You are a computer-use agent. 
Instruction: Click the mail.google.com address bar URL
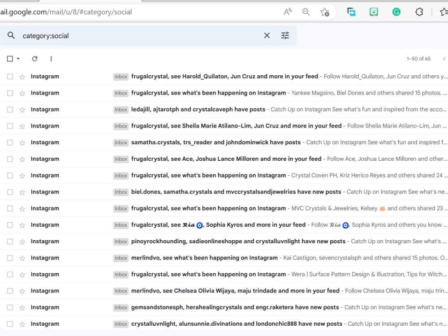point(66,12)
